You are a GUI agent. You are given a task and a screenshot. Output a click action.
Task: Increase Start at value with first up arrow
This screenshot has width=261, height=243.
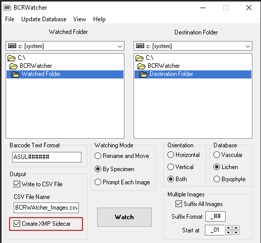(229, 228)
